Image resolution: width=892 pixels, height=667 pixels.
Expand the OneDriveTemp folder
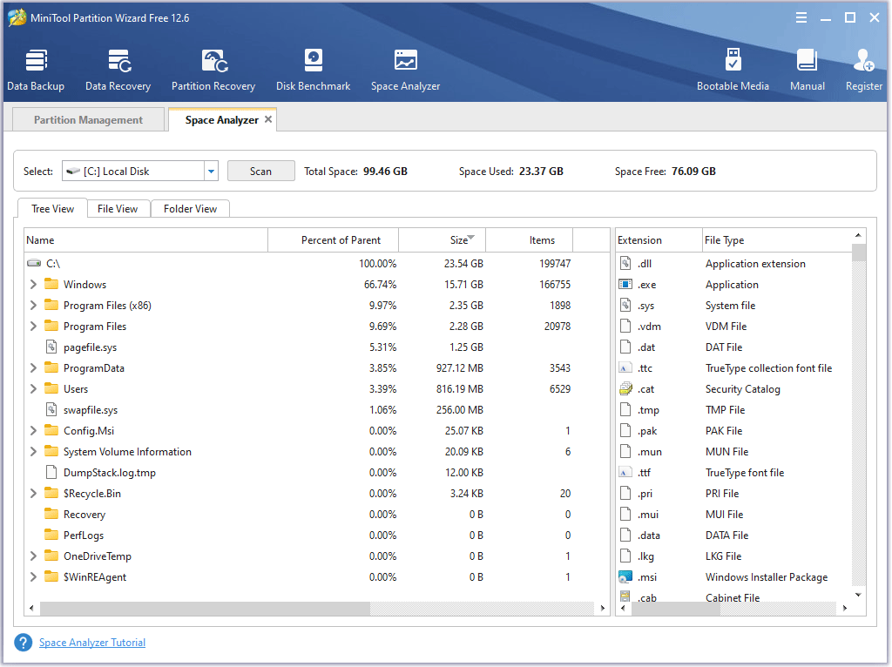[33, 556]
